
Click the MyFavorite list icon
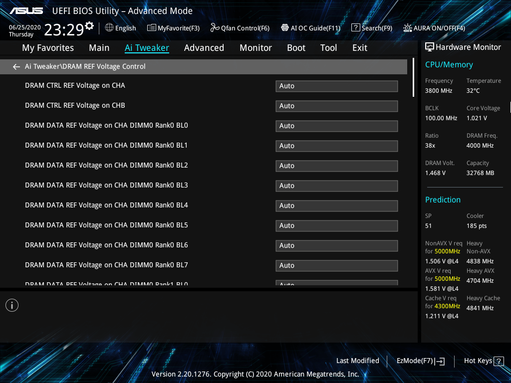[152, 28]
